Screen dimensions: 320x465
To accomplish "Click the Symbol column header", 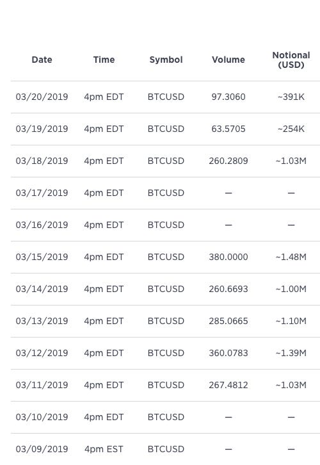I will pyautogui.click(x=166, y=60).
